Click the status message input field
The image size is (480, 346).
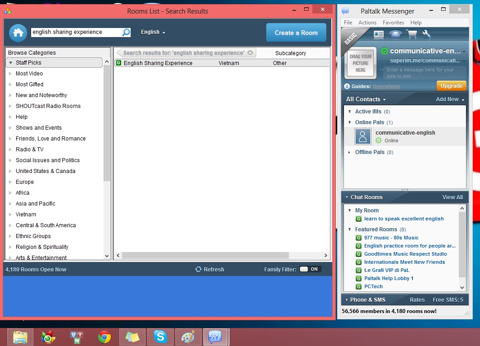pos(424,73)
